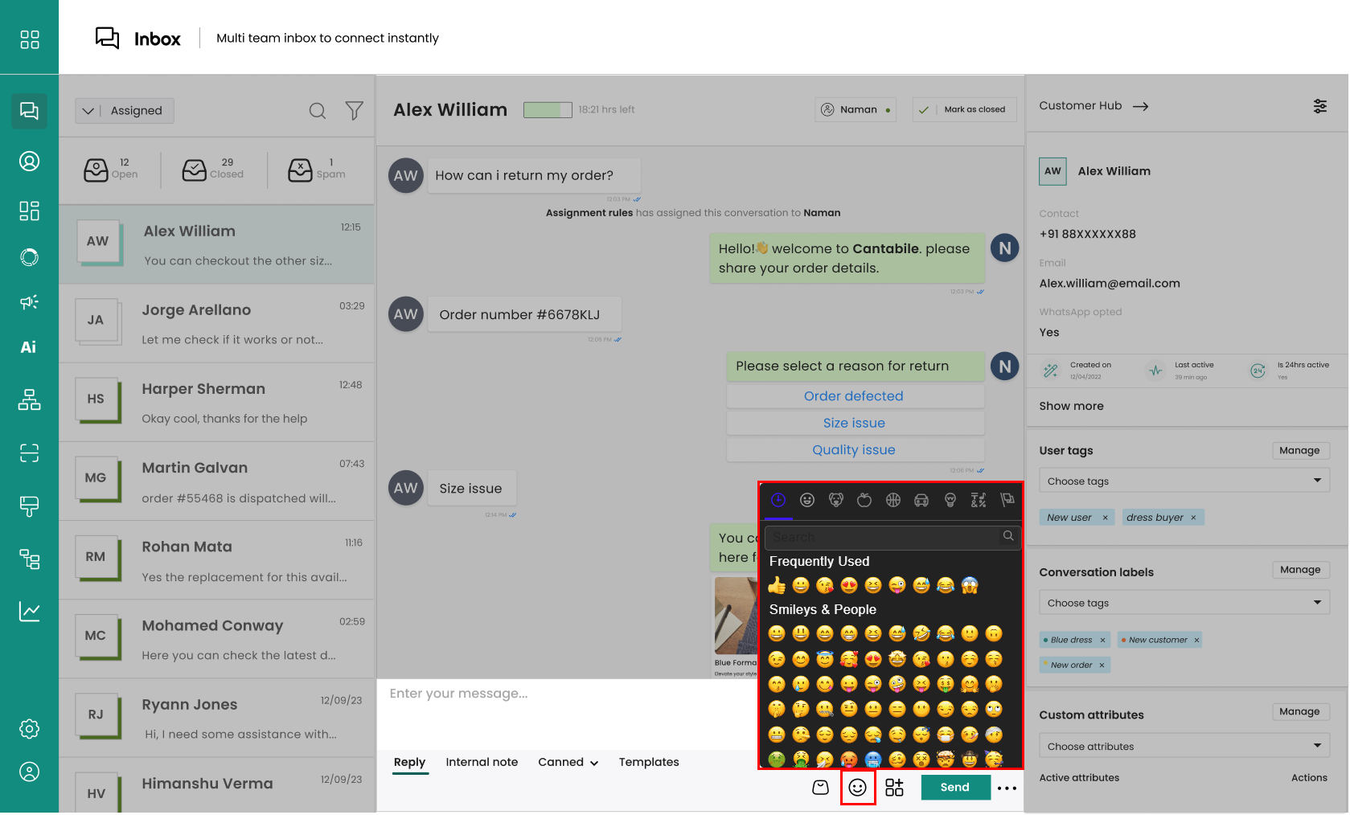
Task: Select the animals emoji category icon
Action: tap(836, 500)
